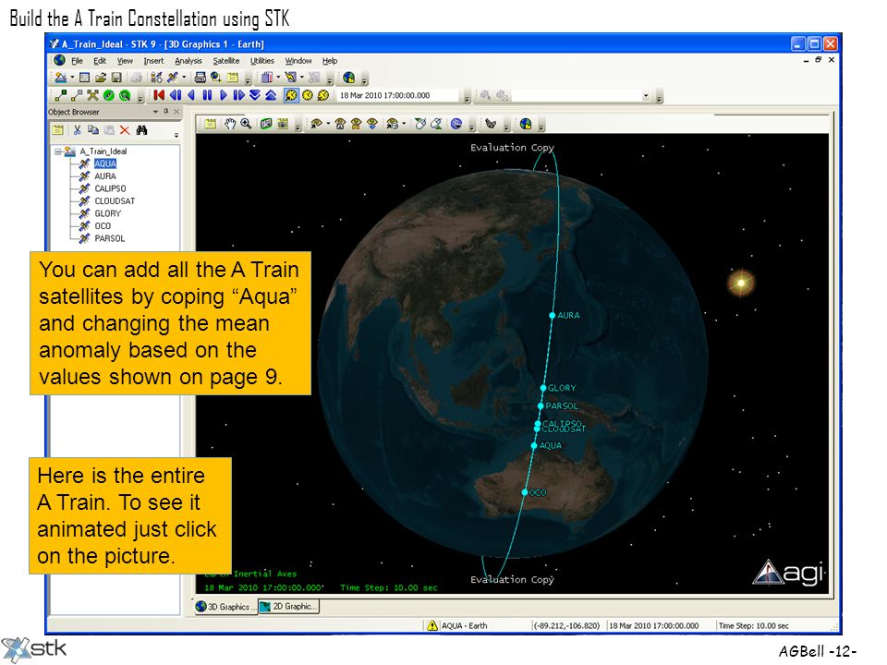Click the Snap Frame camera icon

point(283,124)
